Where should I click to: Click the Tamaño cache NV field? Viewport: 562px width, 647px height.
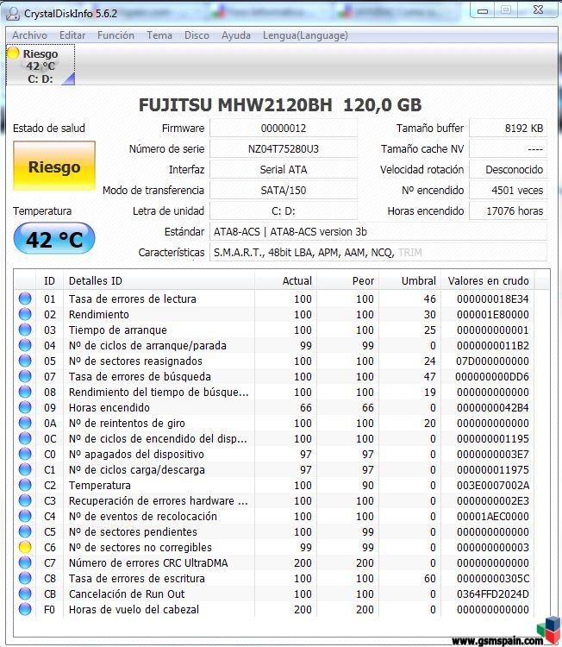[x=508, y=148]
